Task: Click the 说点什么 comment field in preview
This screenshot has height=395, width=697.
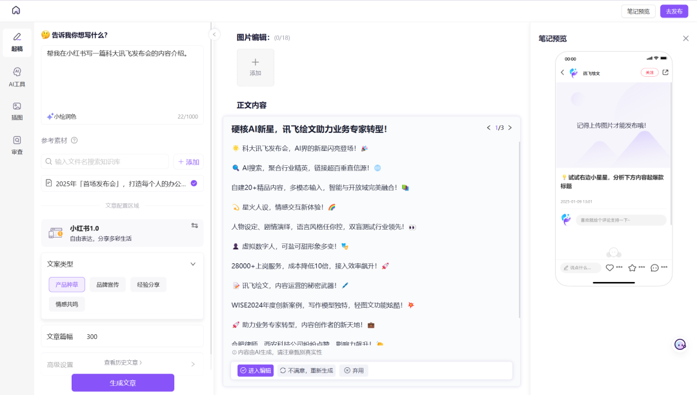Action: pos(581,267)
